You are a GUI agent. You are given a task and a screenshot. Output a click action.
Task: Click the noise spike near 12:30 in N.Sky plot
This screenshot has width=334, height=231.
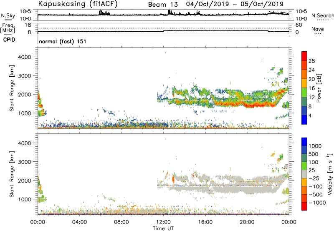tap(170, 12)
